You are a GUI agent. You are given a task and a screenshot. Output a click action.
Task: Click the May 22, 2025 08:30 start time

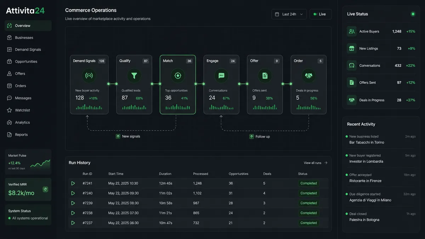point(123,203)
